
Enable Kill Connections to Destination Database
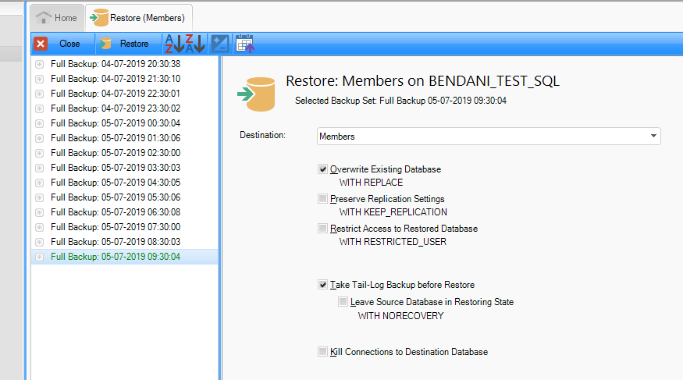(x=323, y=352)
